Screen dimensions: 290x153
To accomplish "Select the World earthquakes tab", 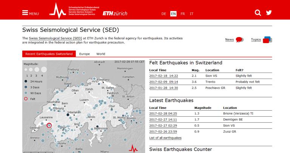I will [x=100, y=54].
